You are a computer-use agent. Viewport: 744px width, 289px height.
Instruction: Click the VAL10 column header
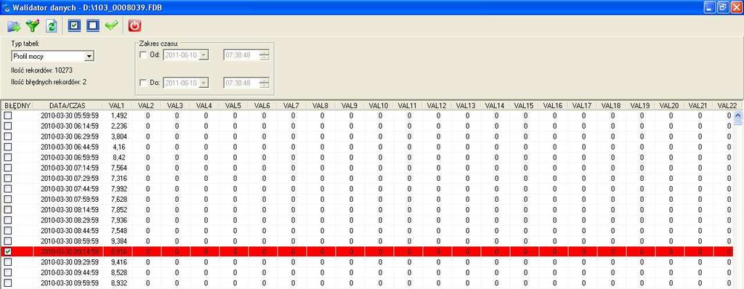pos(379,105)
